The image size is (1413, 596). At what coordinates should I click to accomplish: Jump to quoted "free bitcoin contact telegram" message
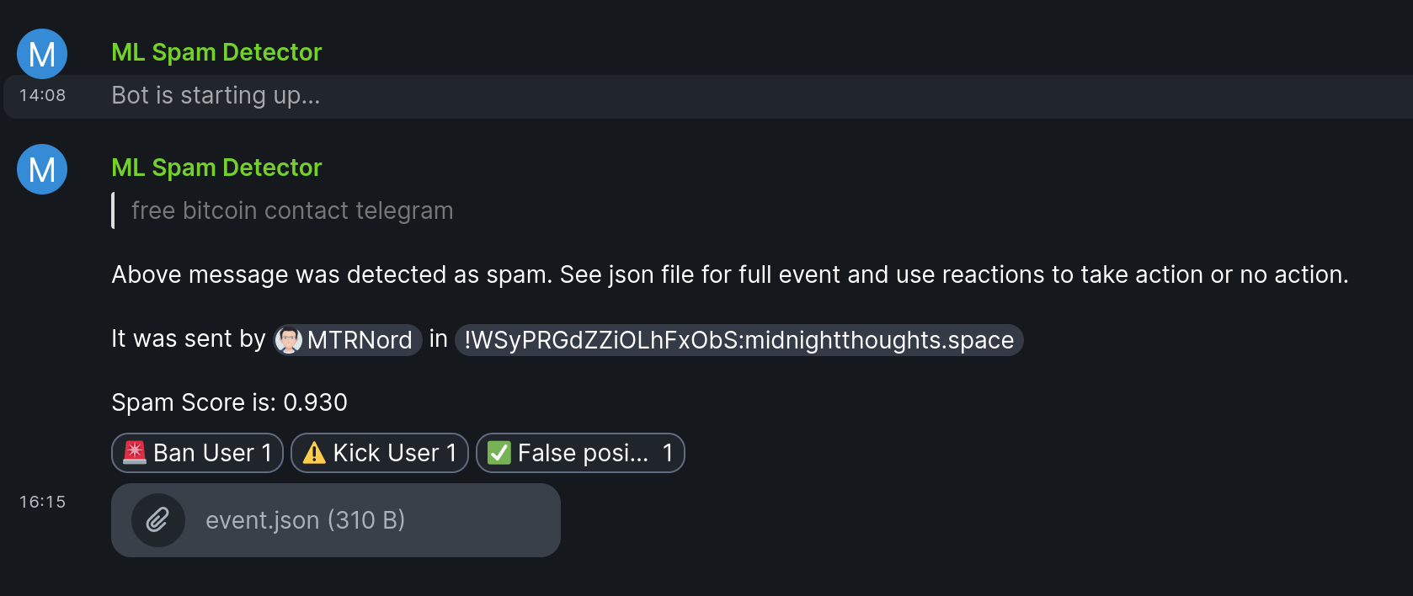click(292, 210)
